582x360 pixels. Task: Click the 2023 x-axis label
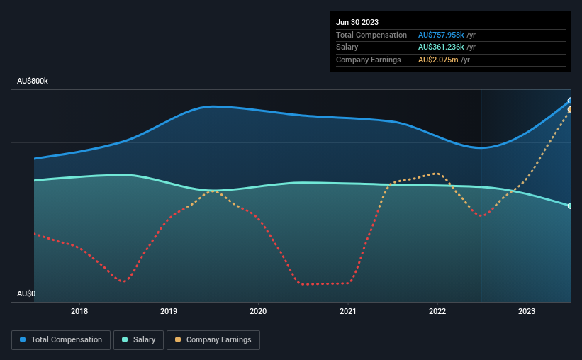[527, 311]
